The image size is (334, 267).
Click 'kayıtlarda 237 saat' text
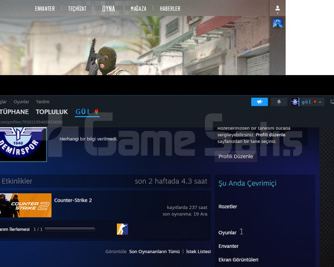(x=187, y=207)
